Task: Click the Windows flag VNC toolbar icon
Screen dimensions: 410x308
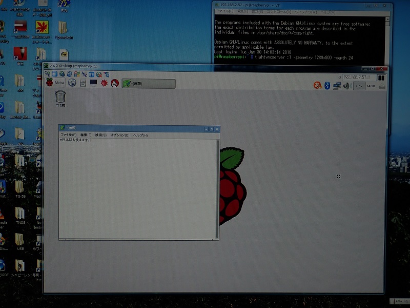Action: [76, 74]
